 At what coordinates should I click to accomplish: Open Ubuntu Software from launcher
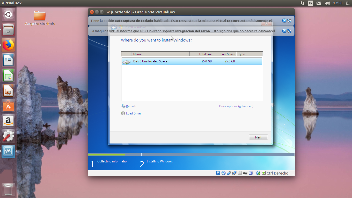pyautogui.click(x=8, y=106)
